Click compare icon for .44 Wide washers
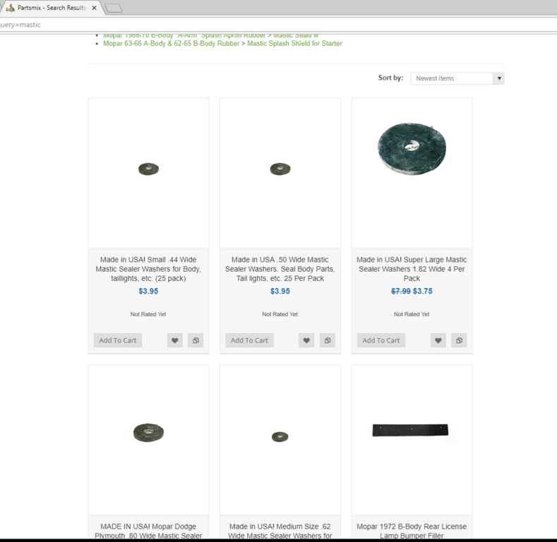The image size is (557, 542). [x=196, y=340]
